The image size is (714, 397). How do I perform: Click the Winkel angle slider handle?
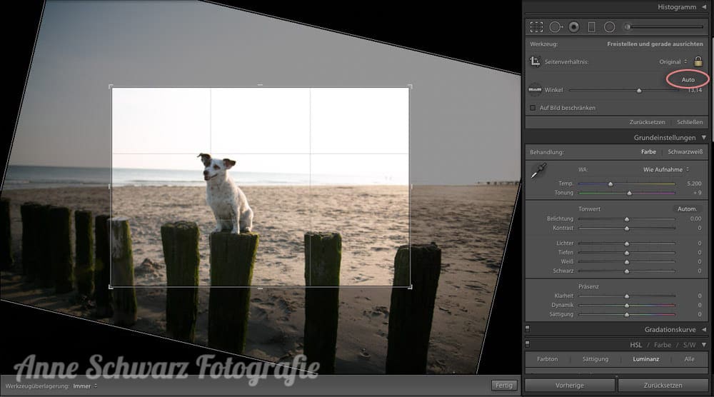(x=639, y=91)
